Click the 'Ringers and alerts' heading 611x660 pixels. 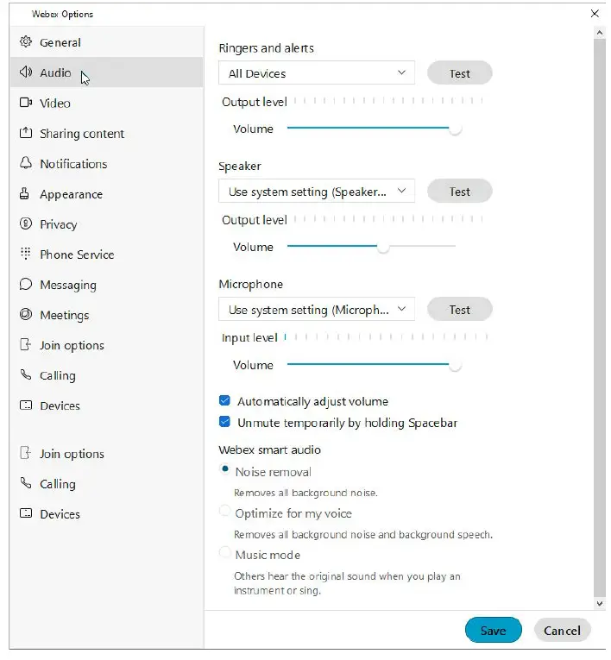[266, 48]
